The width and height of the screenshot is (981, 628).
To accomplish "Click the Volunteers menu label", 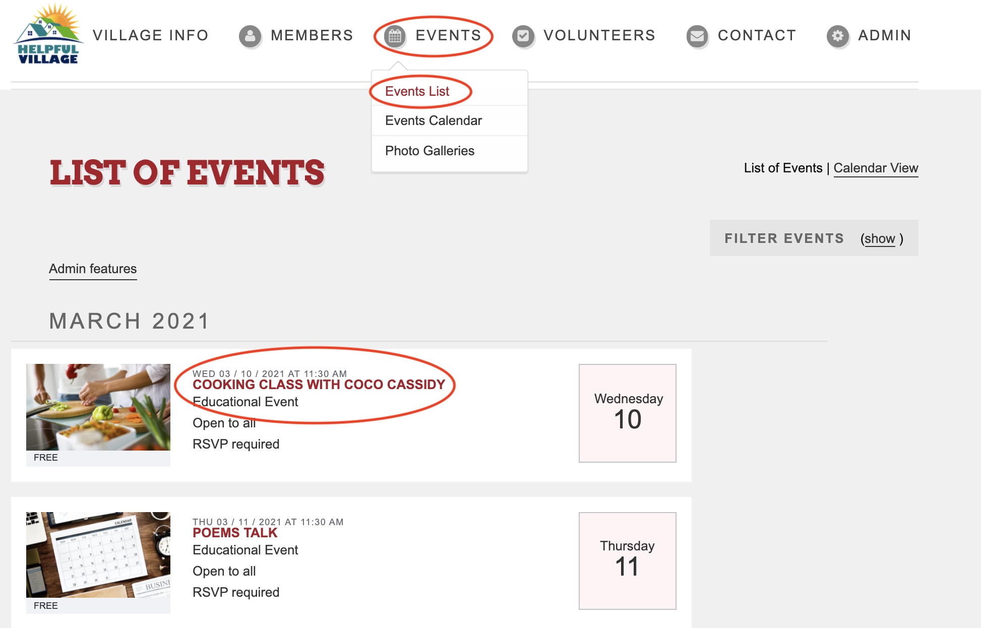I will point(599,35).
